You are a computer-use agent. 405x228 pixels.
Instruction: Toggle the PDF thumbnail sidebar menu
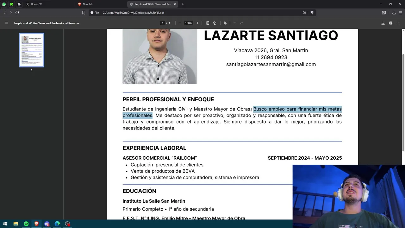tap(7, 23)
